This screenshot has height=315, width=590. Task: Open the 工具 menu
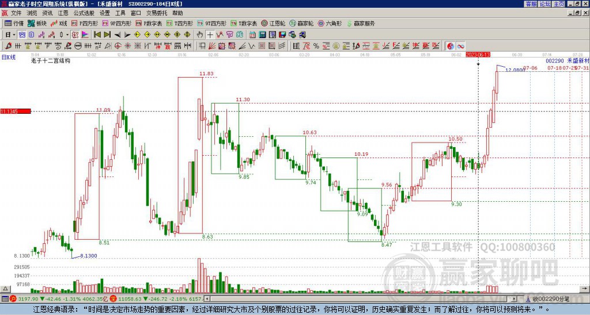tap(120, 13)
